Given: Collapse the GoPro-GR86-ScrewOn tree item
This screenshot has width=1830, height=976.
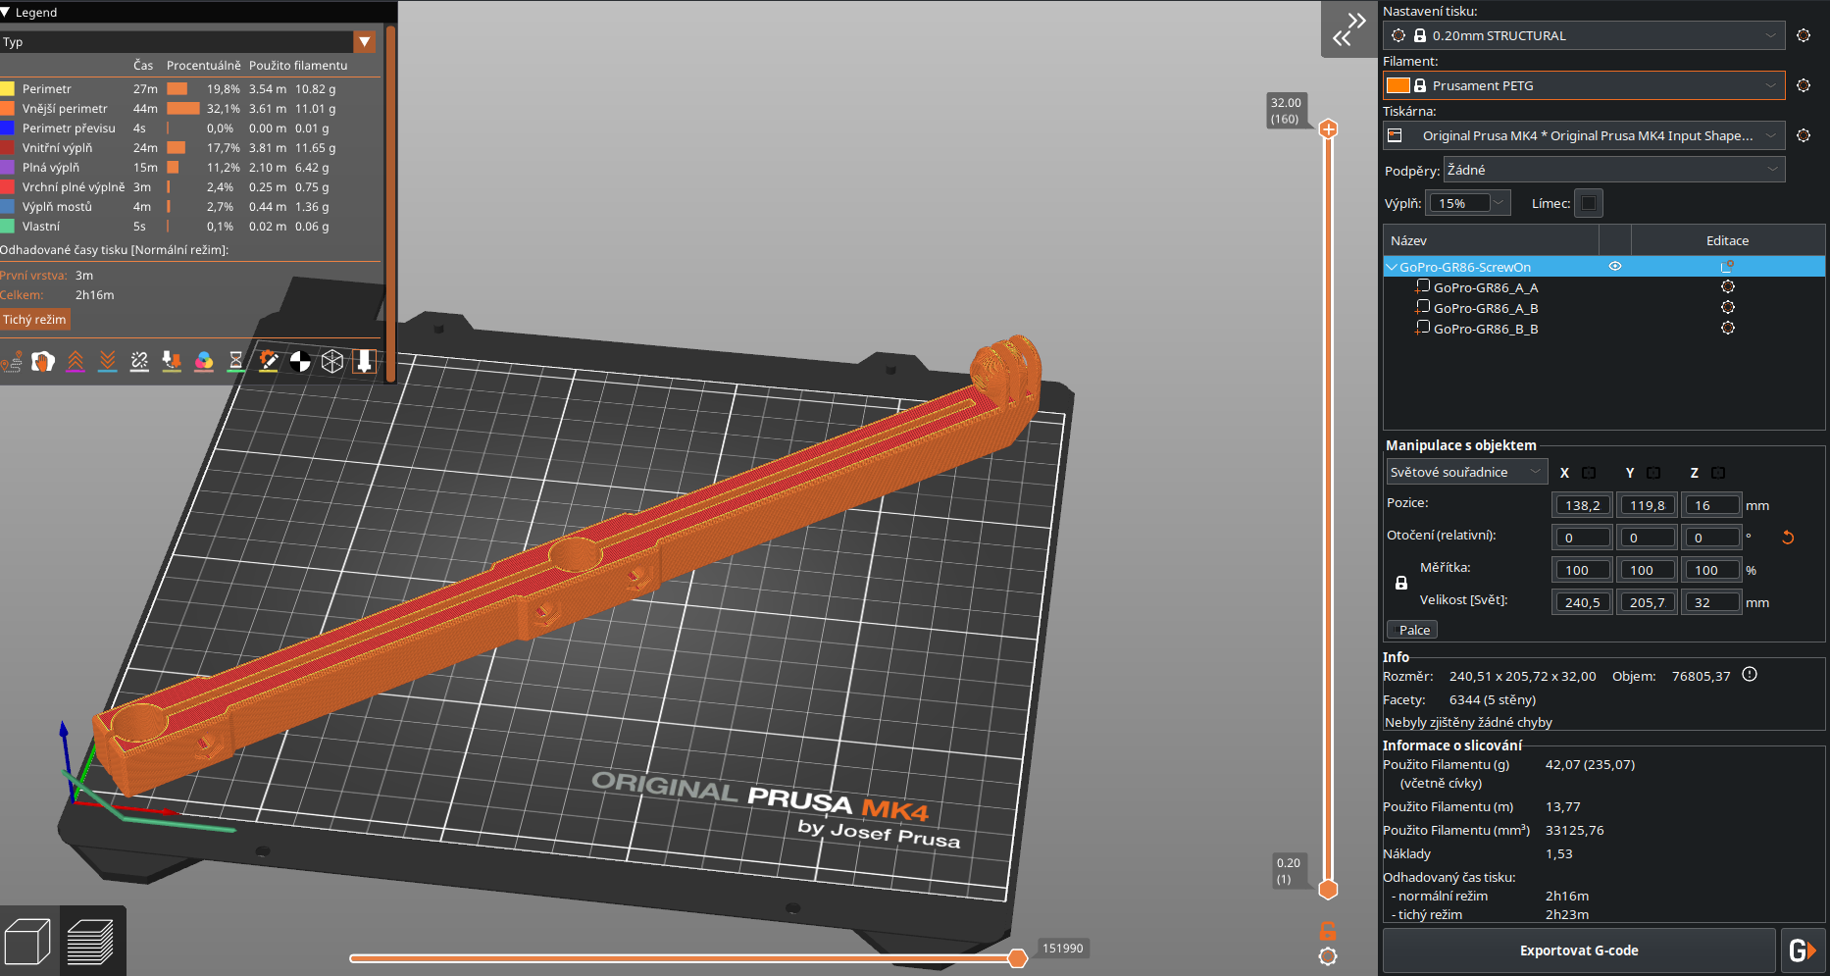Looking at the screenshot, I should tap(1391, 267).
